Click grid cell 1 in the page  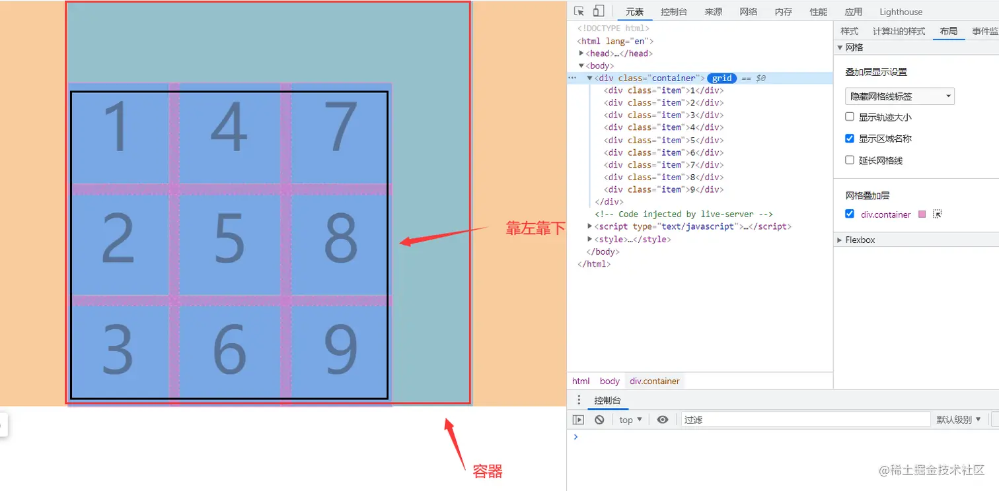pos(118,133)
